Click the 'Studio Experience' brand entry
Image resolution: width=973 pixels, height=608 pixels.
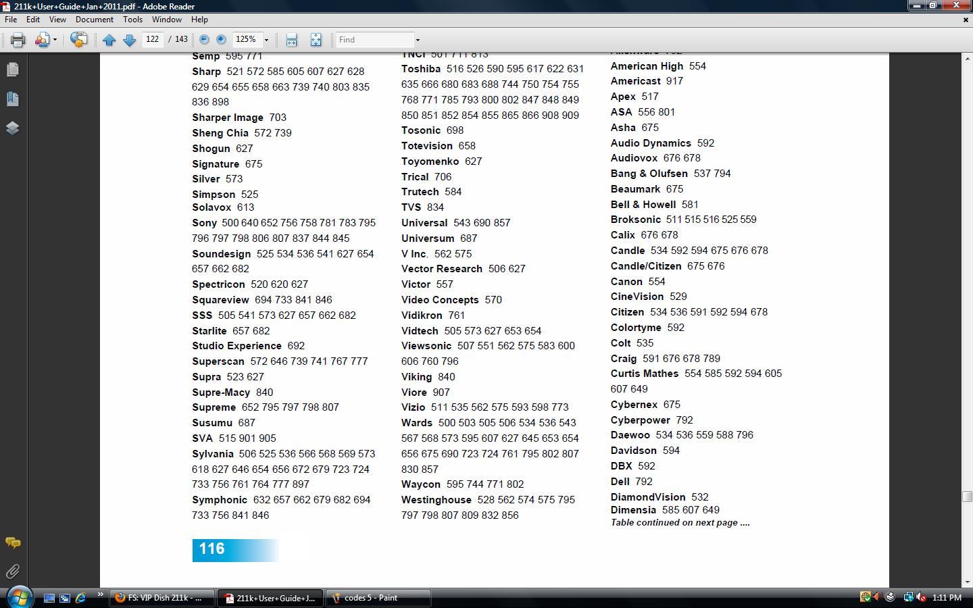(236, 346)
